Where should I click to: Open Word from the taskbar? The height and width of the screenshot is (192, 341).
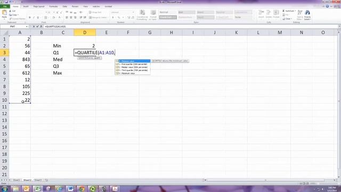click(x=70, y=188)
